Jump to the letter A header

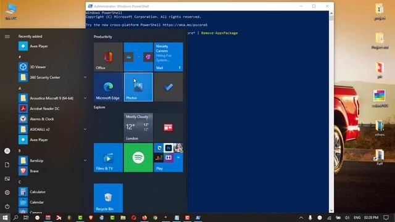[x=20, y=88]
